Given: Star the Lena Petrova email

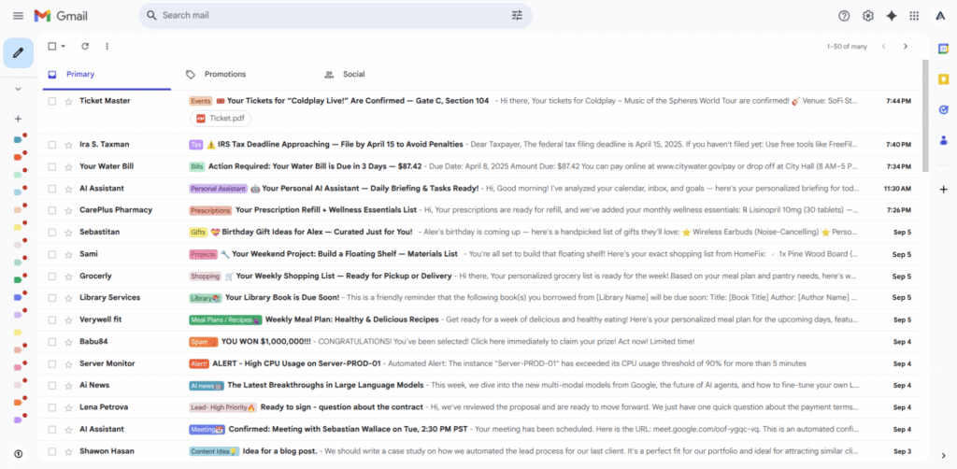Looking at the screenshot, I should [x=68, y=407].
